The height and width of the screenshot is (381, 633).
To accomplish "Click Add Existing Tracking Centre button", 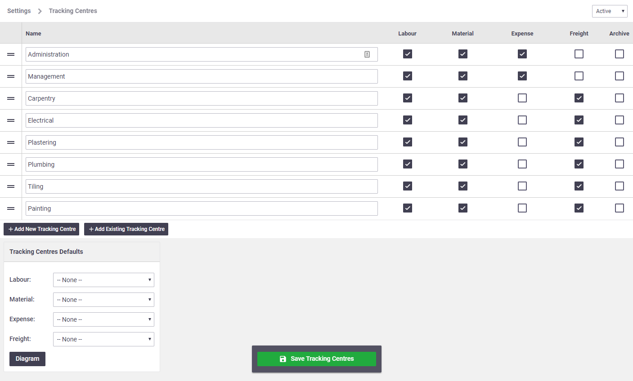I will 126,229.
